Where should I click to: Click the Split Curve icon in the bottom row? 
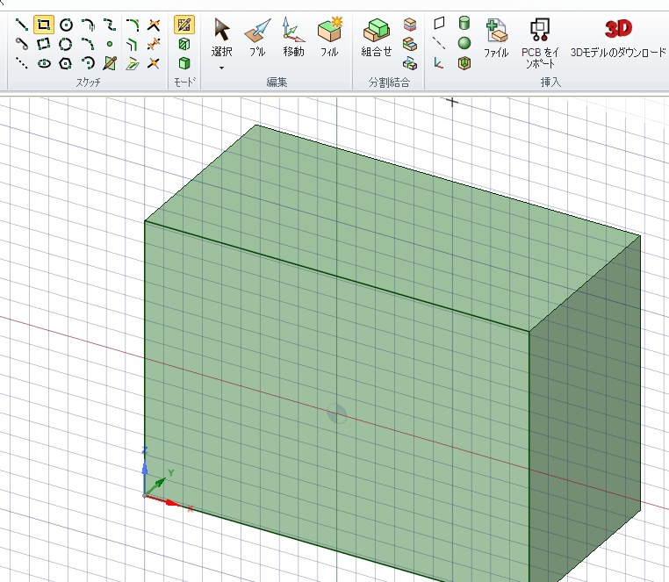pos(154,63)
